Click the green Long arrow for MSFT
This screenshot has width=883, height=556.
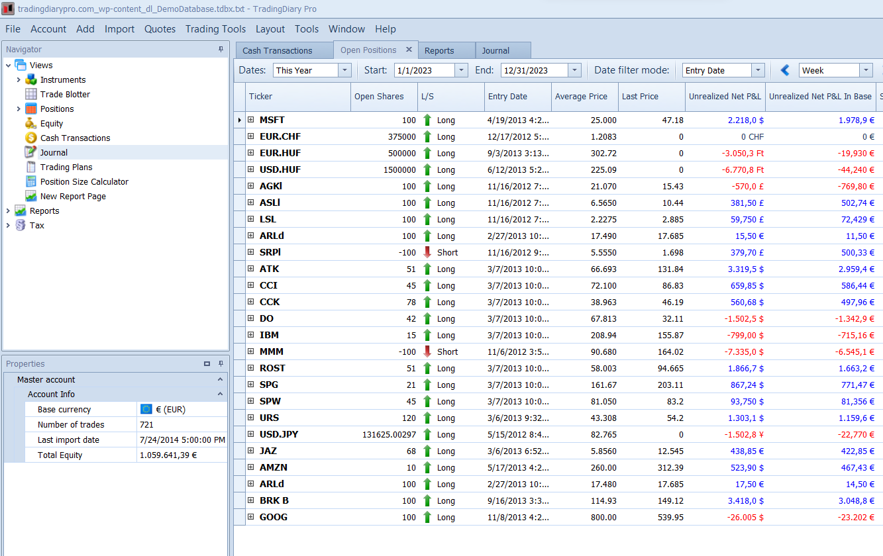[x=427, y=120]
